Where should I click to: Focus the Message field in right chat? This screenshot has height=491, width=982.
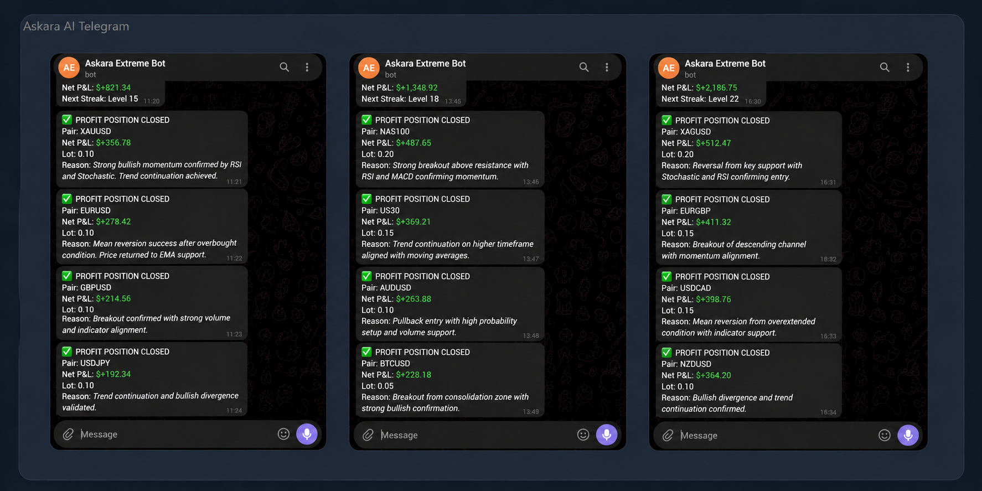(776, 436)
